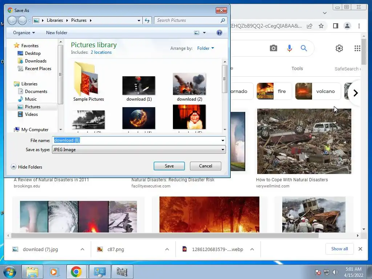
Task: Expand the address path dropdown arrow
Action: point(139,20)
